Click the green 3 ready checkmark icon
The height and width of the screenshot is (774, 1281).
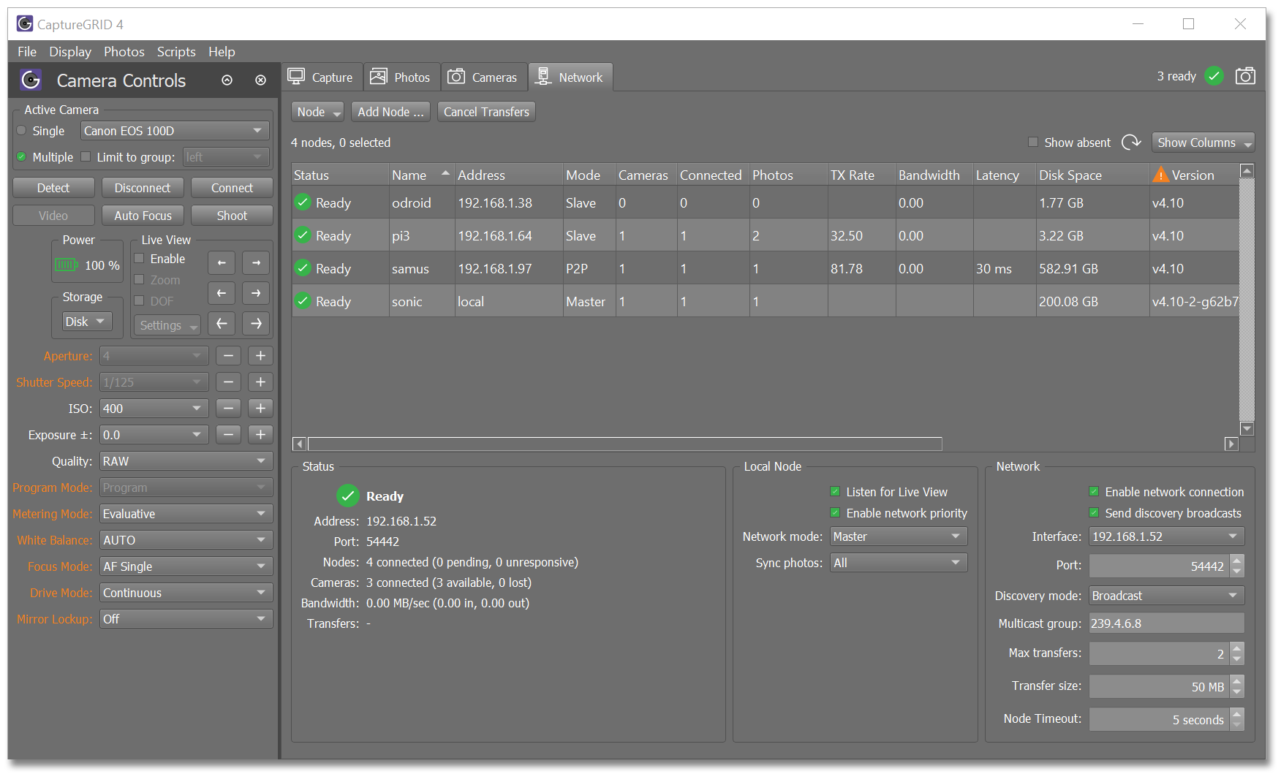click(1214, 76)
